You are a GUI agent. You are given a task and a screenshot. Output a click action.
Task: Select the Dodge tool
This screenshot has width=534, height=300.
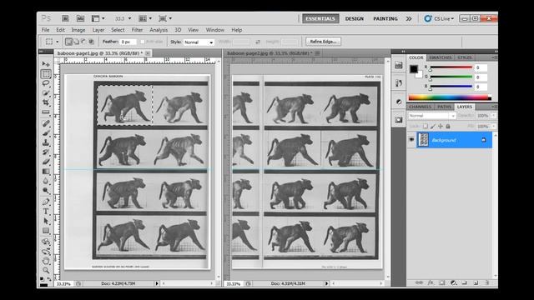[46, 191]
